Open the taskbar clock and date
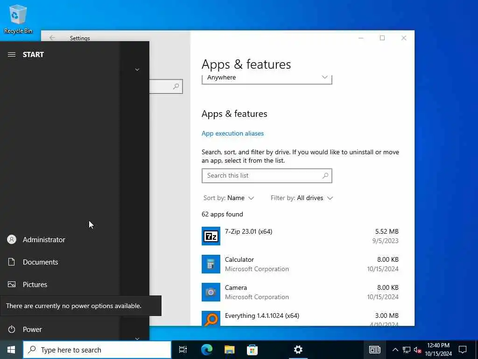 point(438,350)
